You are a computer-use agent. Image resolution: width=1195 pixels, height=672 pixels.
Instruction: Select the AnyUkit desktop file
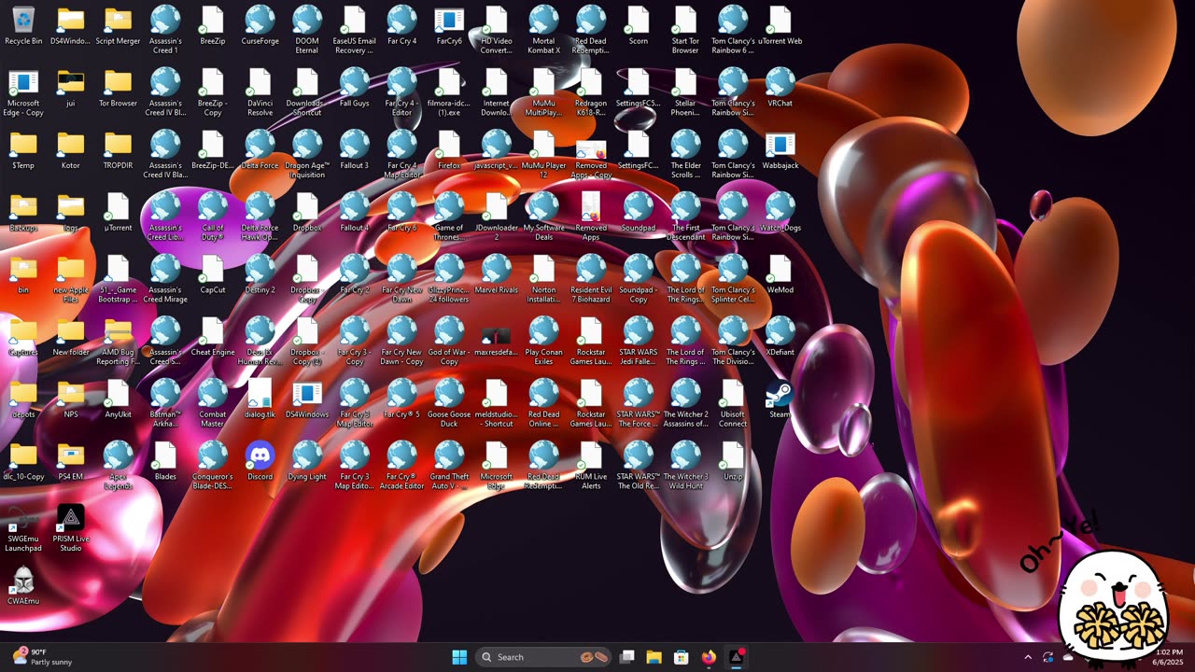[118, 399]
